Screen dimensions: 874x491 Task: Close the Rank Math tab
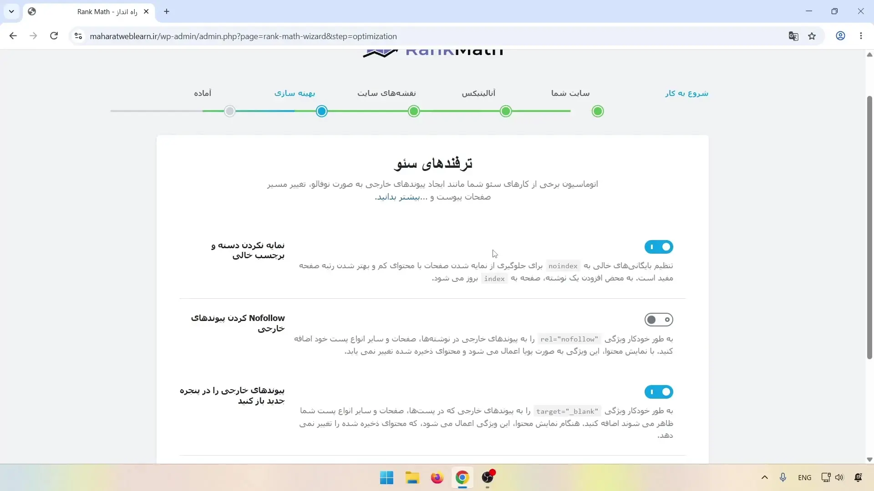click(x=146, y=11)
